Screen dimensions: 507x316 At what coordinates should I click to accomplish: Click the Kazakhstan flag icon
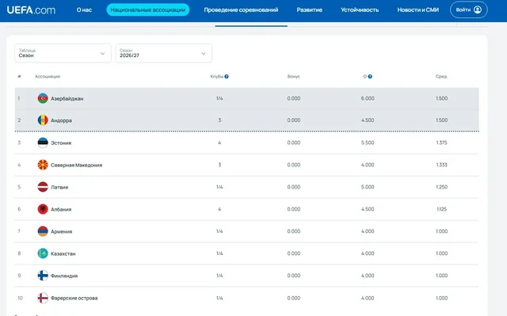coord(43,253)
